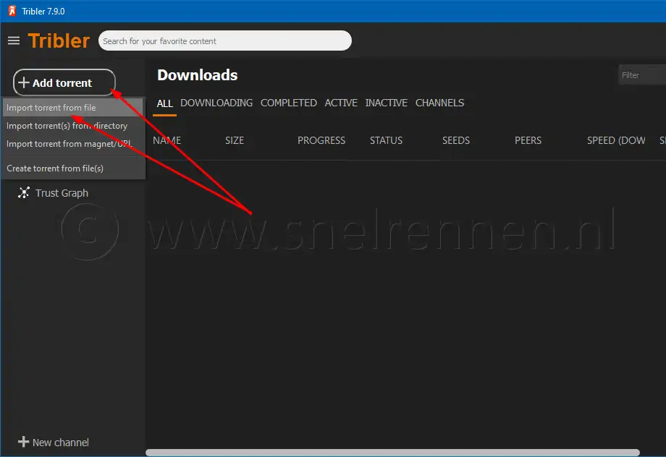Viewport: 666px width, 457px height.
Task: Switch to the INACTIVE tab
Action: [x=386, y=103]
